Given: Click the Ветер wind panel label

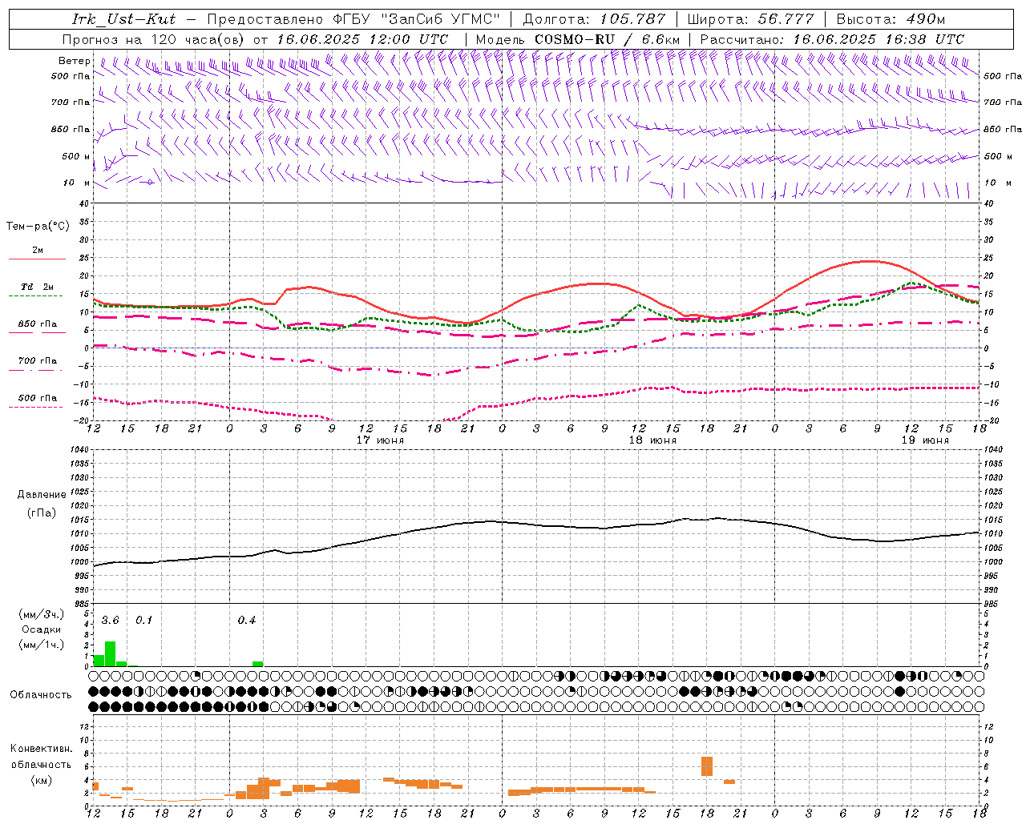Looking at the screenshot, I should (x=75, y=61).
